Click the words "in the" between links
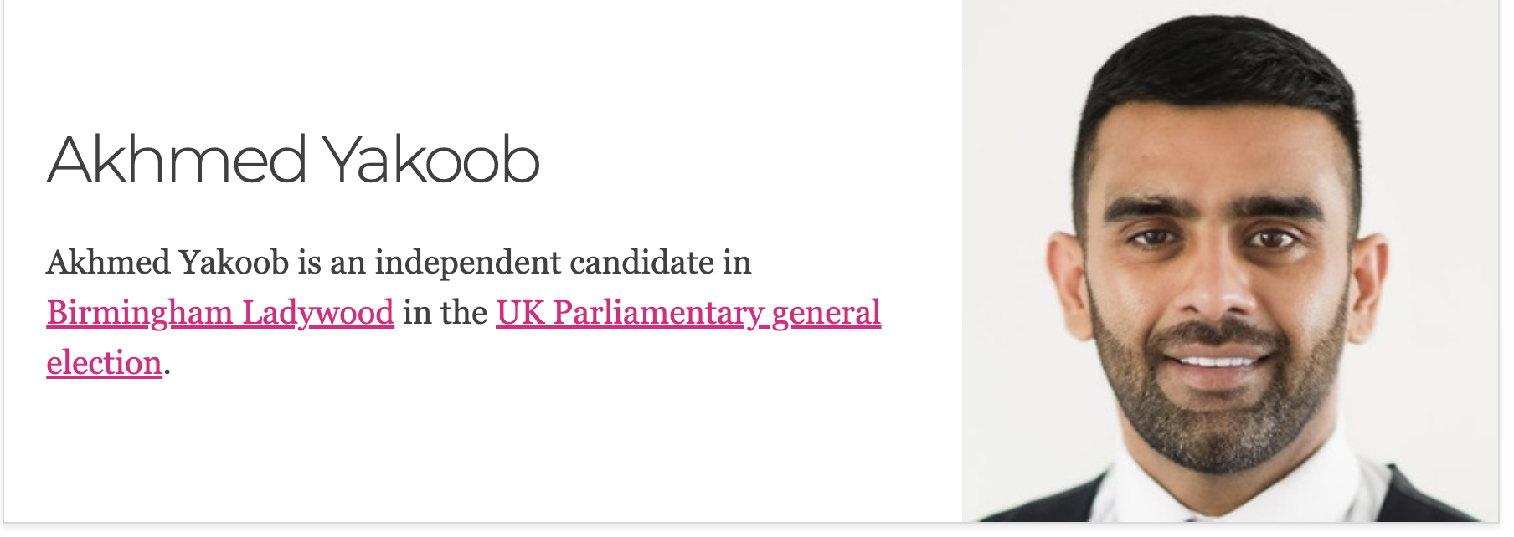This screenshot has height=537, width=1514. click(x=445, y=313)
